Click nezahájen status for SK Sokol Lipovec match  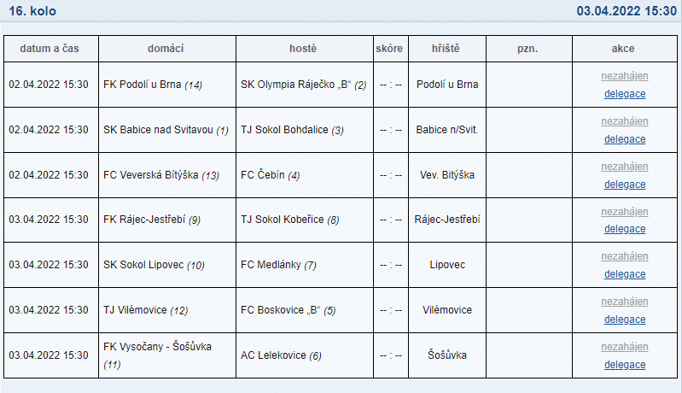625,256
